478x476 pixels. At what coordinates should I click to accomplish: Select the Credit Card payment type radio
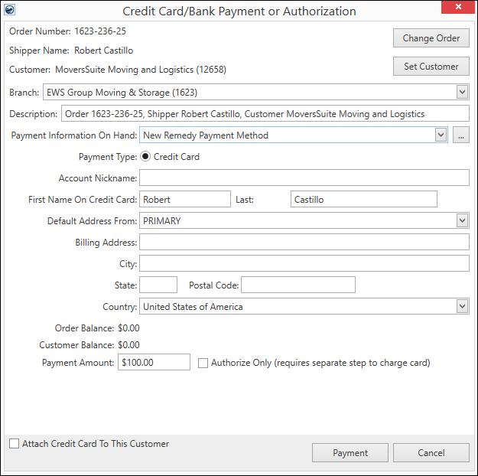(x=145, y=157)
